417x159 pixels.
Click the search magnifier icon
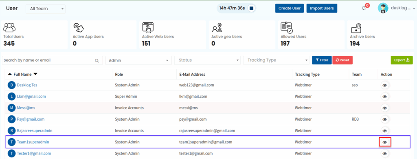(97, 60)
